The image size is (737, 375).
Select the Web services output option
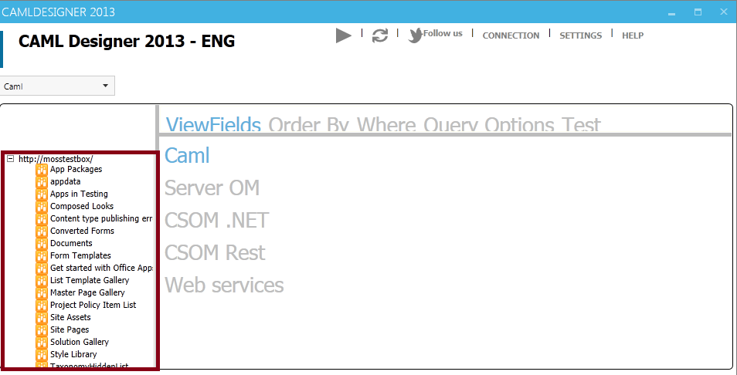[x=224, y=285]
